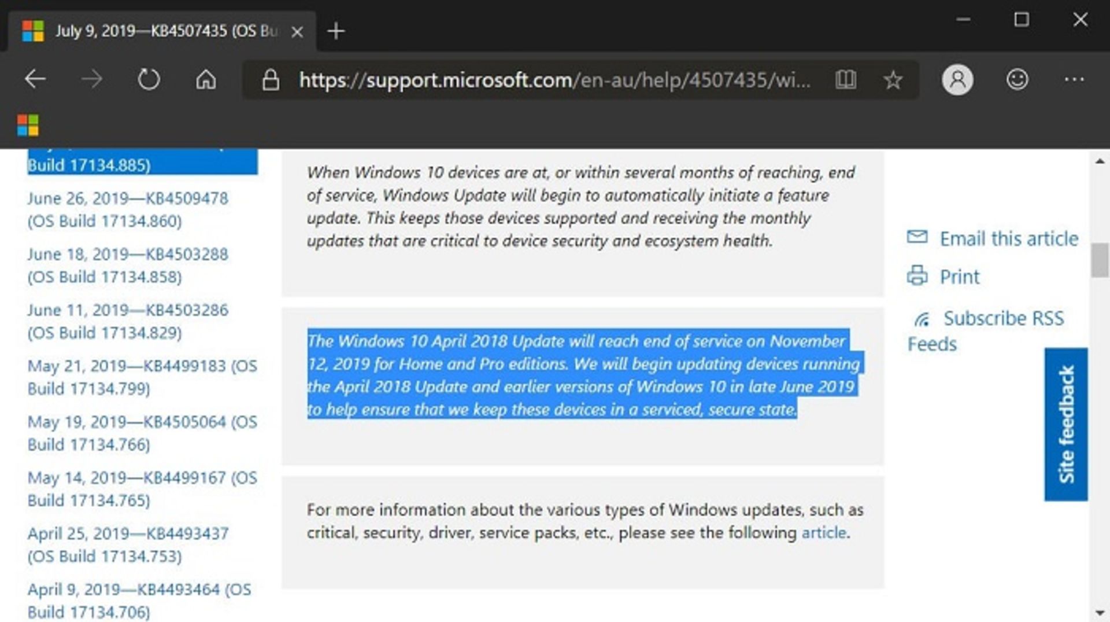Open the user profile avatar
The image size is (1110, 622).
(x=957, y=80)
